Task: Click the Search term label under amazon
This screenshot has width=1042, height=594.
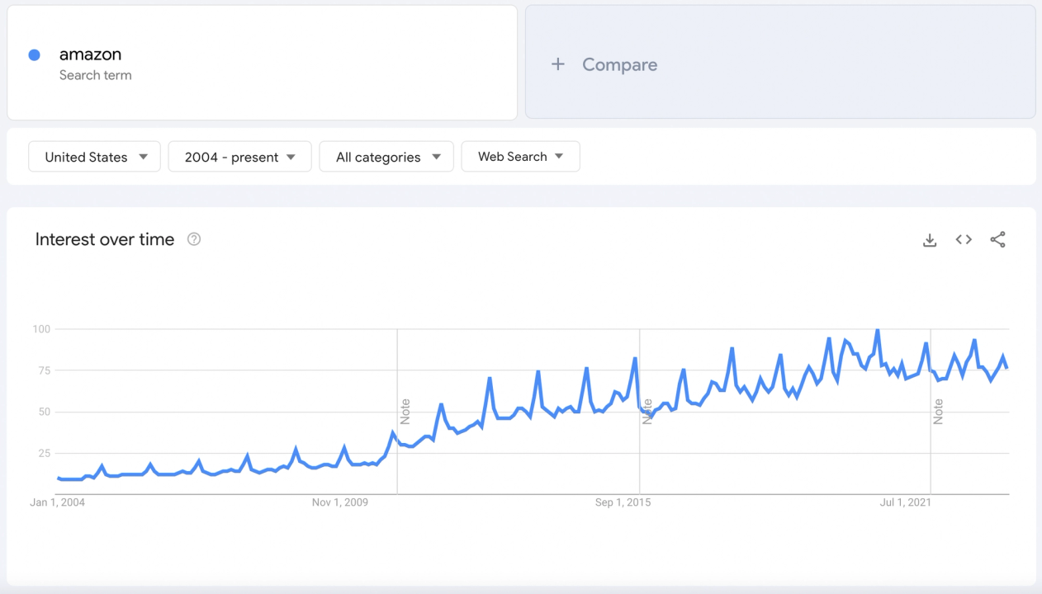Action: tap(95, 75)
